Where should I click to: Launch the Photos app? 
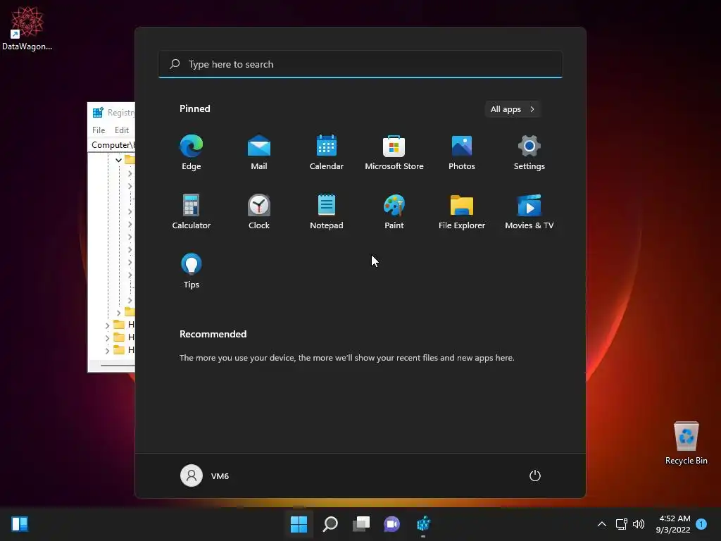tap(462, 152)
